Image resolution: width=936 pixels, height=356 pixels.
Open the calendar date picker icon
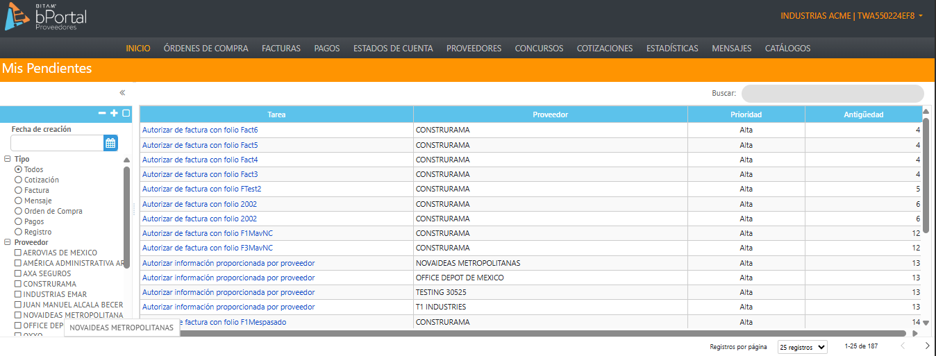coord(110,143)
